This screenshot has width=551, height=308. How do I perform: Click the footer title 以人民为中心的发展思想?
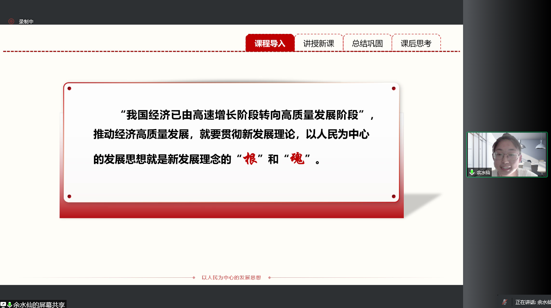232,277
